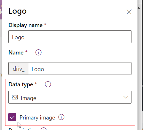This screenshot has height=130, width=143.
Task: Click the Description label at bottom
Action: (23, 129)
